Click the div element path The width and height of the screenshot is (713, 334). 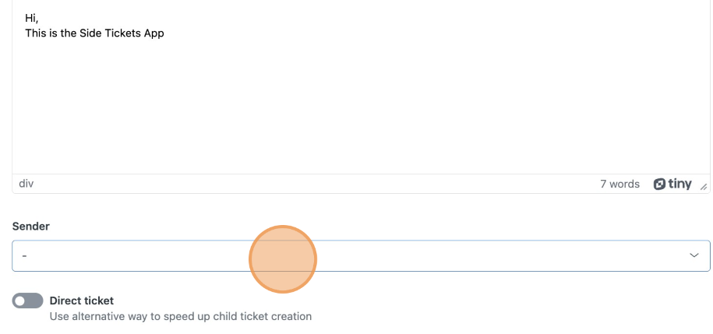[26, 184]
